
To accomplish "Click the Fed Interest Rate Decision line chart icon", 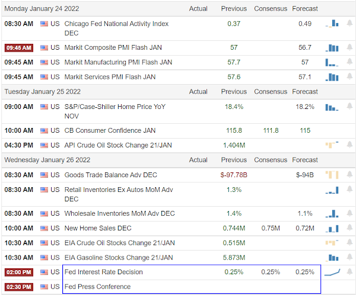I will tap(332, 272).
